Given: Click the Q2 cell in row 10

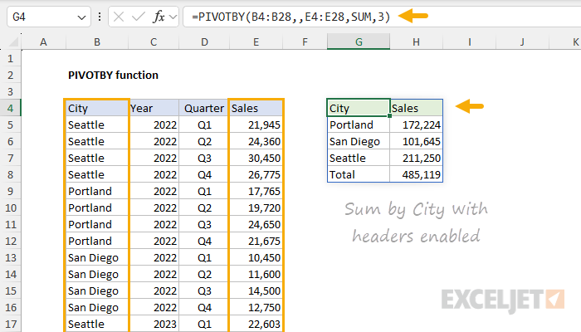Looking at the screenshot, I should [x=204, y=207].
